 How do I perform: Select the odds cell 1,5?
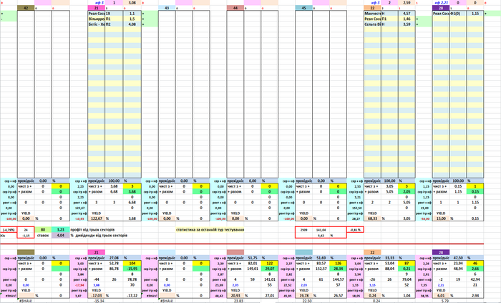click(132, 19)
